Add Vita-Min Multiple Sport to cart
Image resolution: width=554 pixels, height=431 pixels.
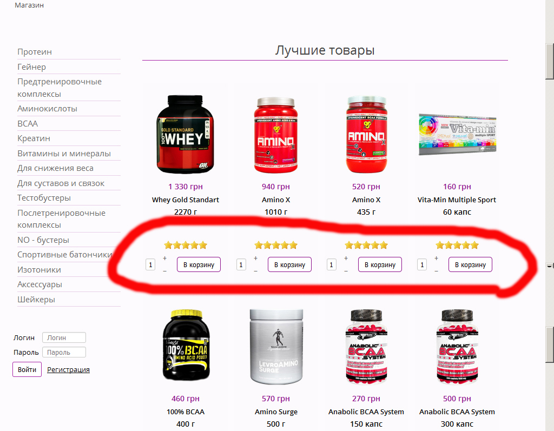coord(470,264)
